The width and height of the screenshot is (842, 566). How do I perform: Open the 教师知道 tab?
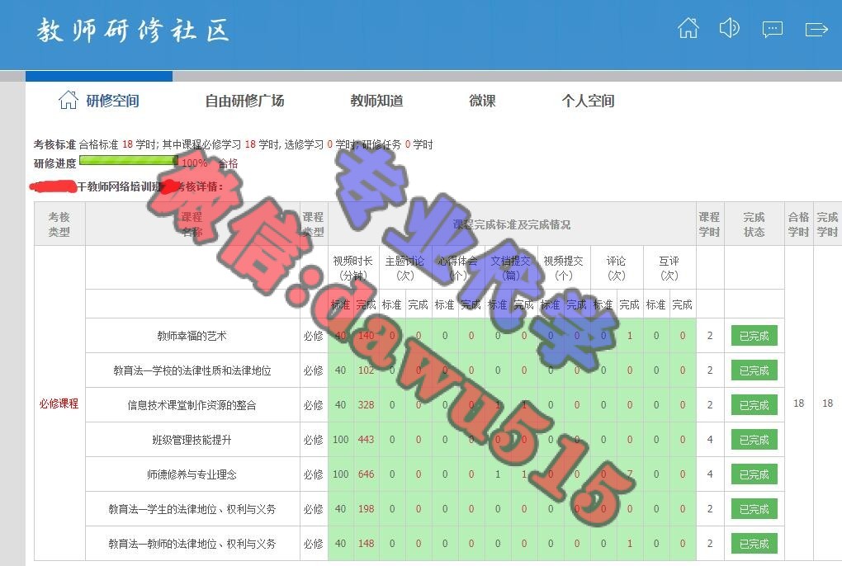click(376, 101)
